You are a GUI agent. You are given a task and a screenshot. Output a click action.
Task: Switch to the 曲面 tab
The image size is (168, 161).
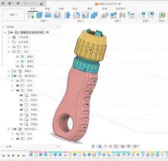coord(47,9)
